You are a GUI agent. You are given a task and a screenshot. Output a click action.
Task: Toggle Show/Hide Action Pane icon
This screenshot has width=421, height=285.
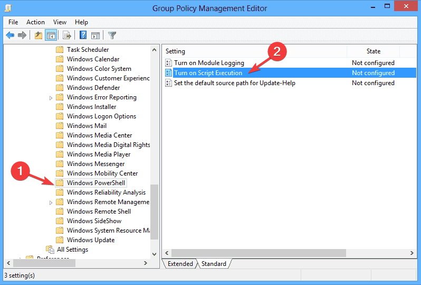pos(95,35)
